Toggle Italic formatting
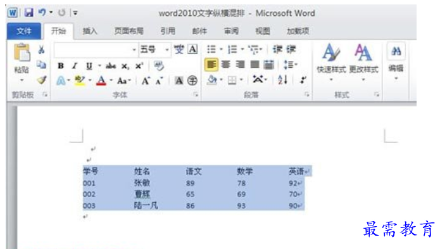The height and width of the screenshot is (249, 440). click(x=74, y=66)
